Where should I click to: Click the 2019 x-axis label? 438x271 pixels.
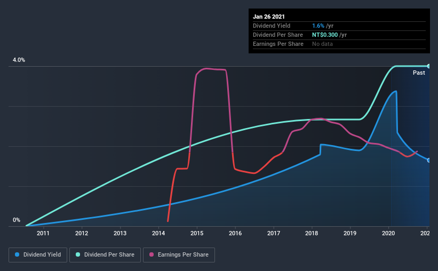coord(350,233)
